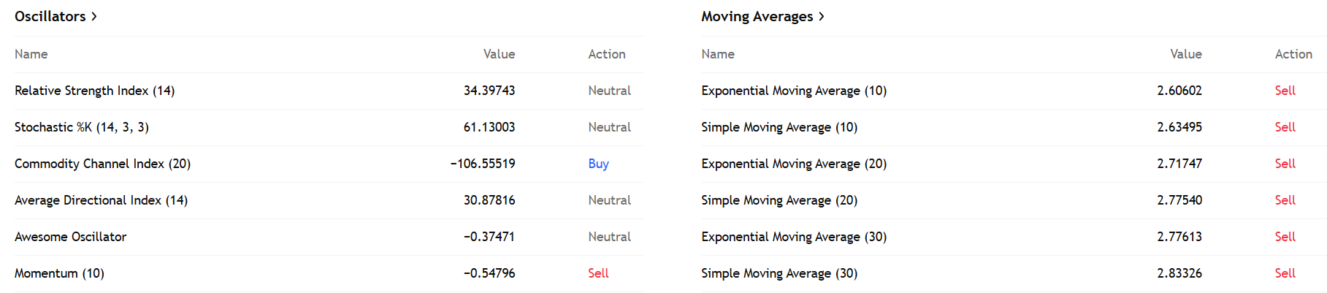
Task: Click Sell for Exponential Moving Average (30)
Action: [x=1285, y=237]
